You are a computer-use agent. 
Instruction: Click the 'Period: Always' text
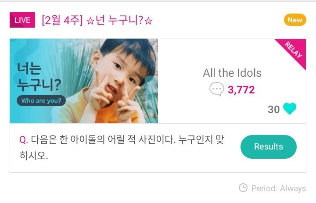pyautogui.click(x=278, y=188)
